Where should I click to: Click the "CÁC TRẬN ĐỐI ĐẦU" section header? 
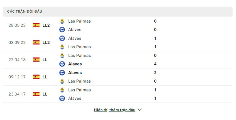pos(25,11)
